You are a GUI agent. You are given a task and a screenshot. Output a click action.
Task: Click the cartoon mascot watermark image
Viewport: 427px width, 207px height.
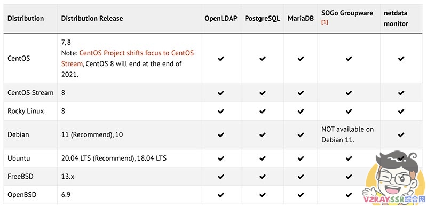pos(393,178)
